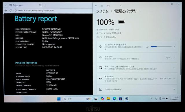The width and height of the screenshot is (185, 112).
Task: Click システム breadcrumb link
Action: pos(102,11)
